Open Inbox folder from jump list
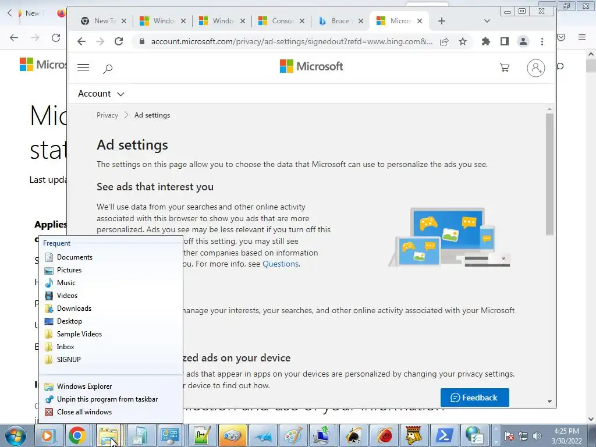 pyautogui.click(x=111, y=347)
